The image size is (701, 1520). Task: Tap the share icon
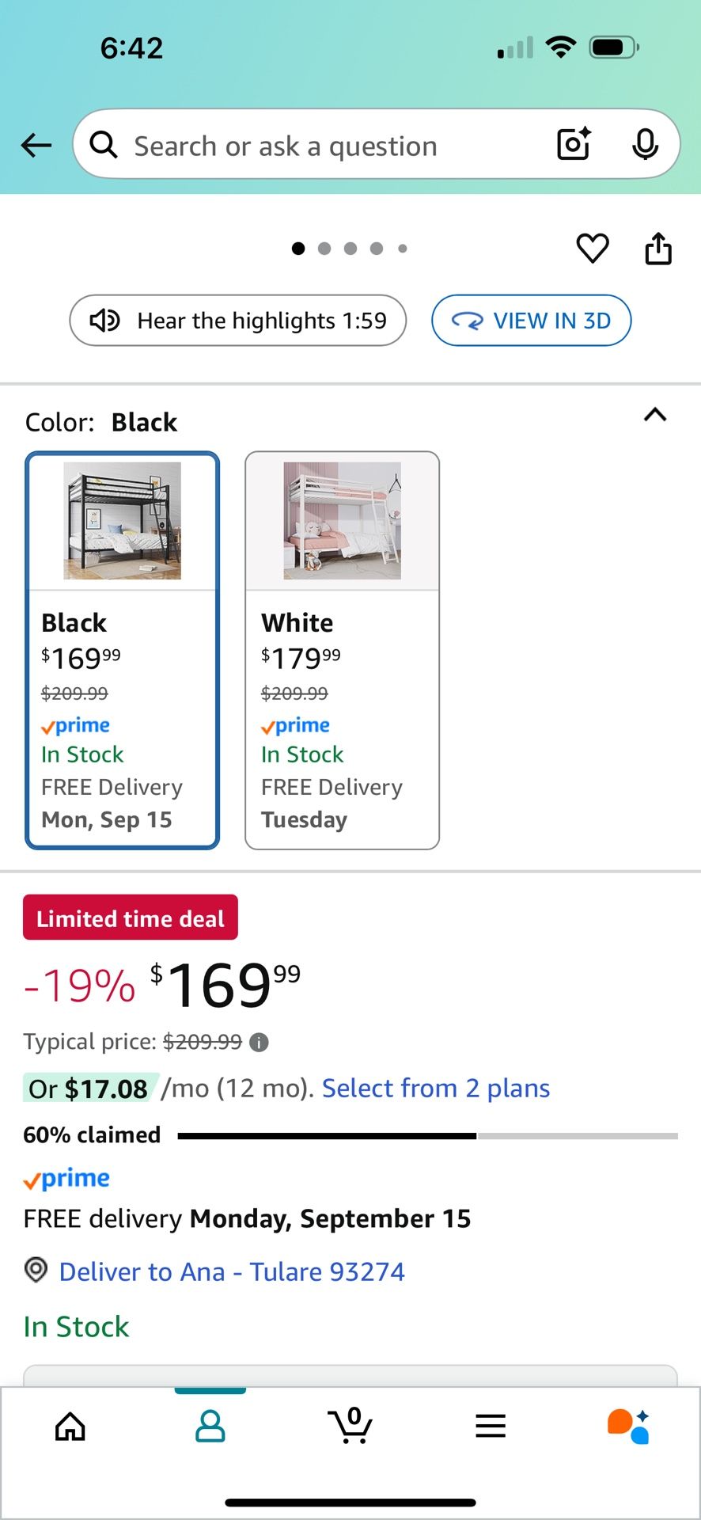658,249
